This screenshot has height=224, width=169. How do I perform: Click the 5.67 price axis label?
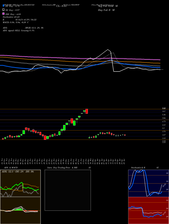click(x=164, y=111)
